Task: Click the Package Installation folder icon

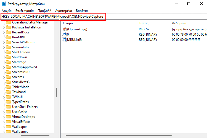Action: click(x=9, y=27)
